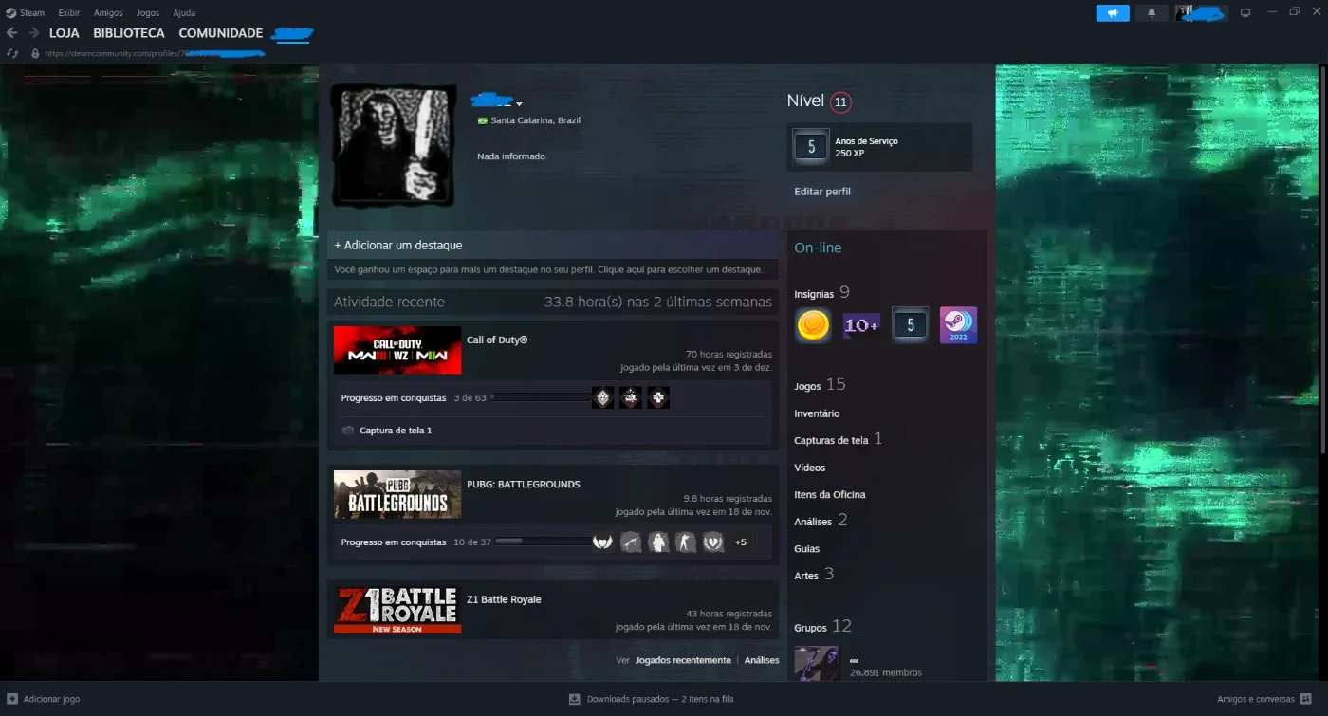Open Capturas de tela in the sidebar
This screenshot has width=1328, height=716.
click(x=839, y=440)
